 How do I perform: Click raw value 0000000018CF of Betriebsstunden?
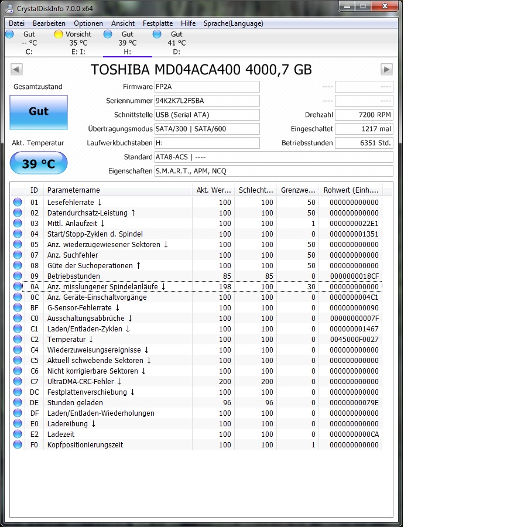click(354, 276)
